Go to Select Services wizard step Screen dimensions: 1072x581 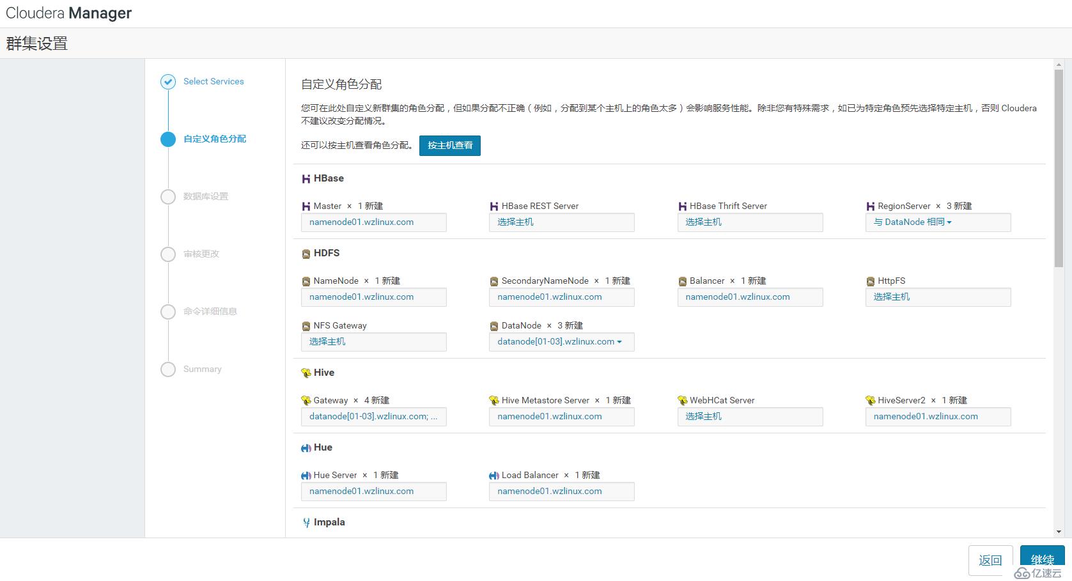(x=214, y=81)
